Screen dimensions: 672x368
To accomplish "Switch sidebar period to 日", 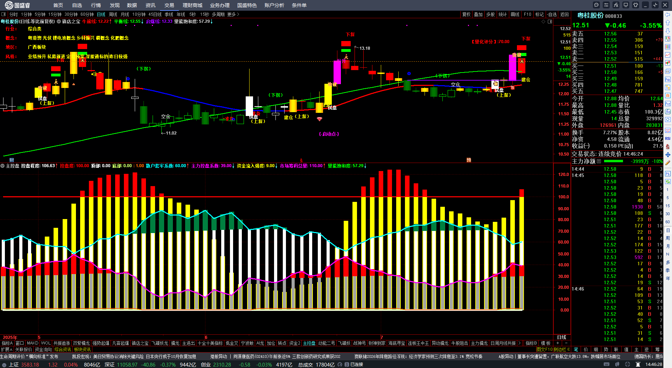I will [x=668, y=230].
